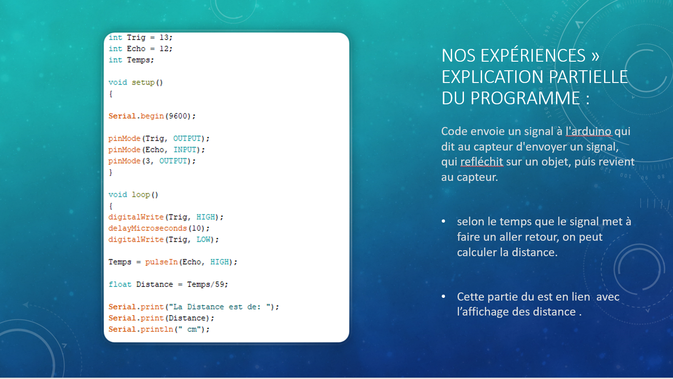
Task: Click the "delayMicroseconds(10);" code line
Action: pos(159,228)
